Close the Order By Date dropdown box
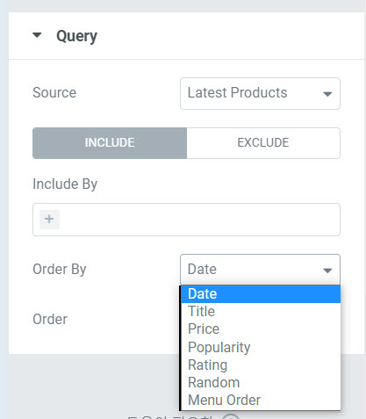366x419 pixels. [260, 270]
